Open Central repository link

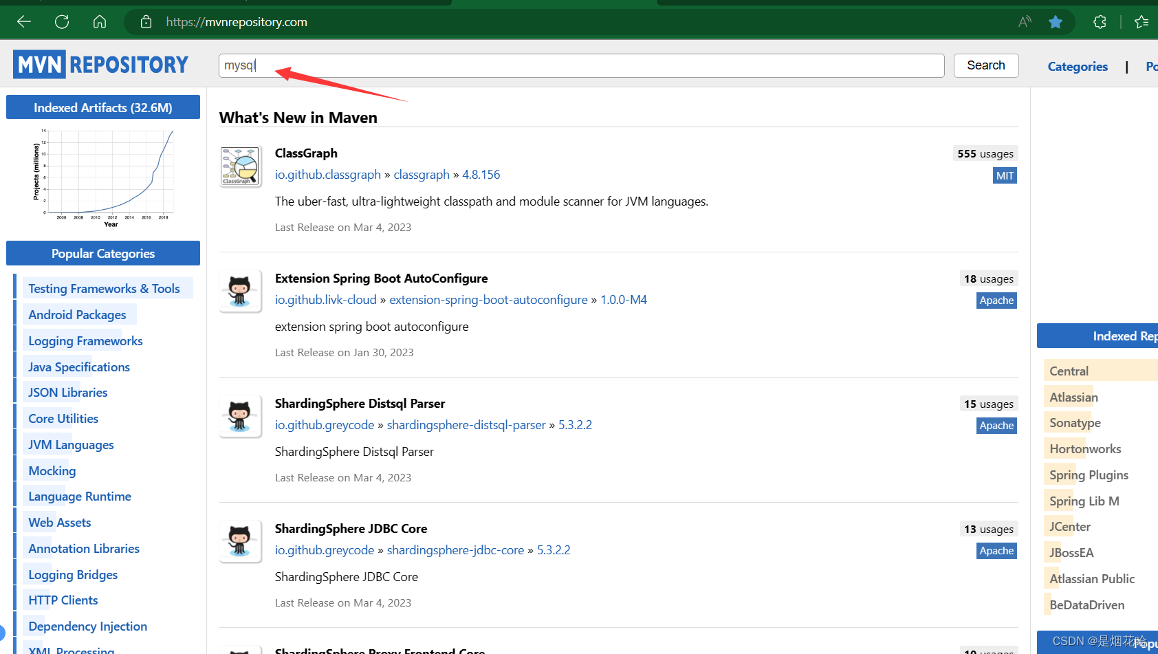pos(1069,371)
